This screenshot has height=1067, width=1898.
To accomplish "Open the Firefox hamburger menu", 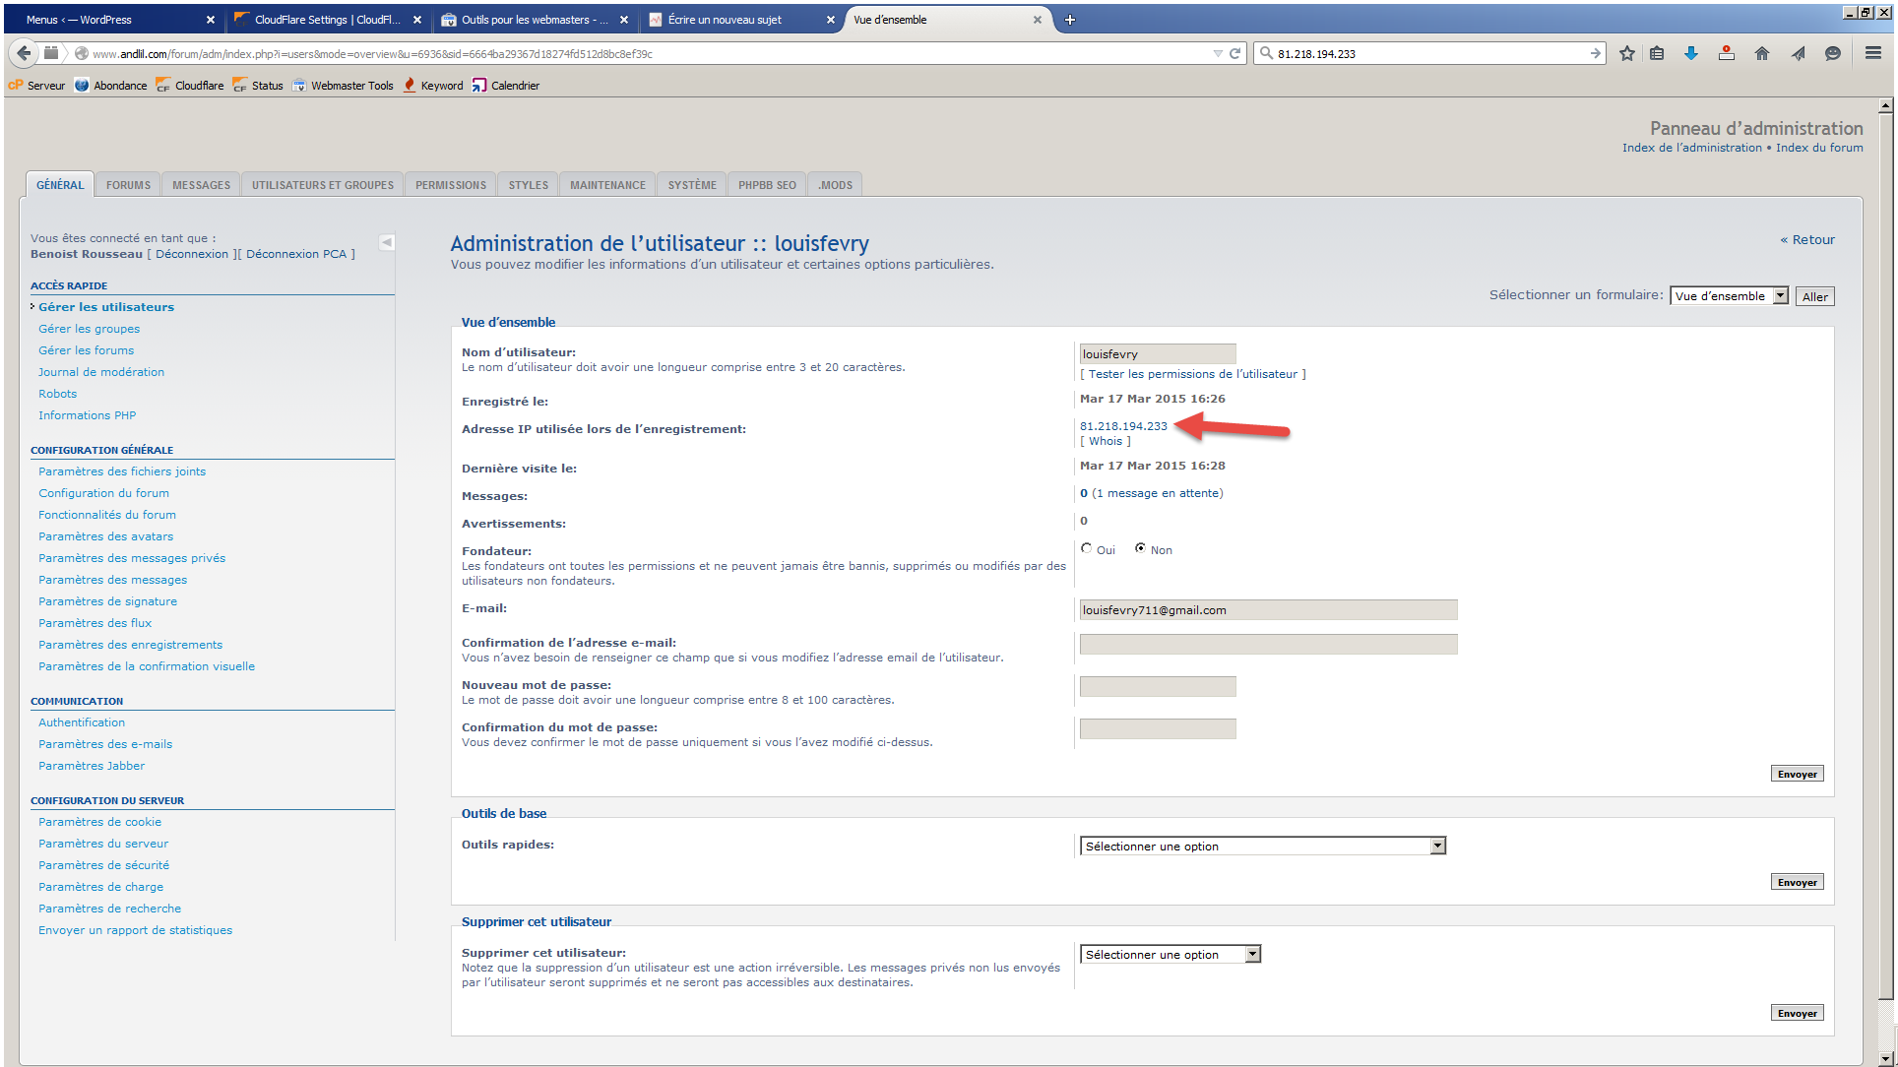I will point(1872,53).
